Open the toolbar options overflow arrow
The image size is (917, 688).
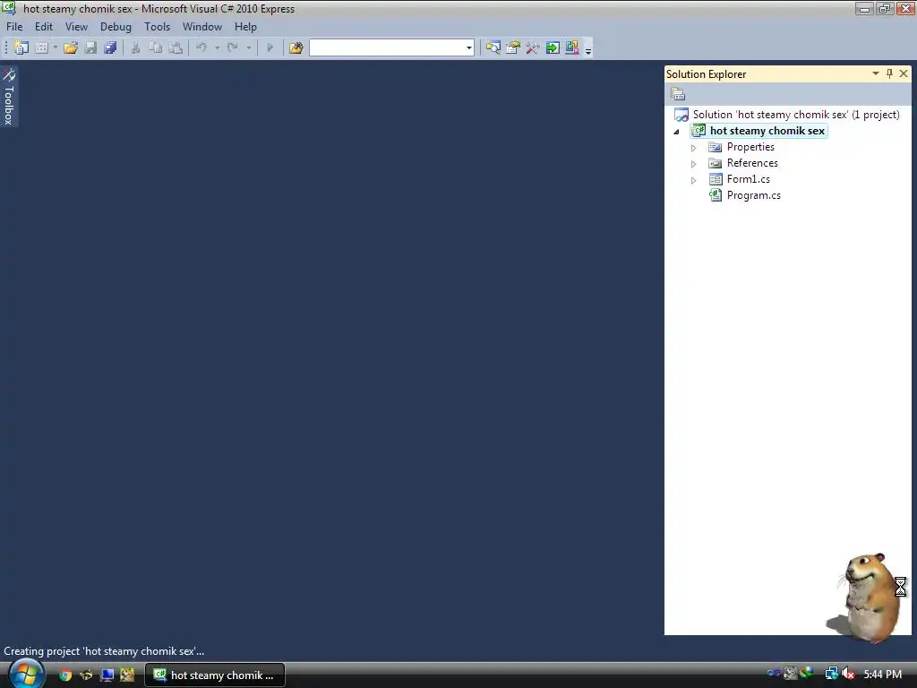[588, 49]
